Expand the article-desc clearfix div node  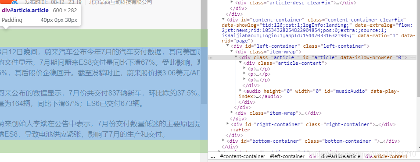232,3
